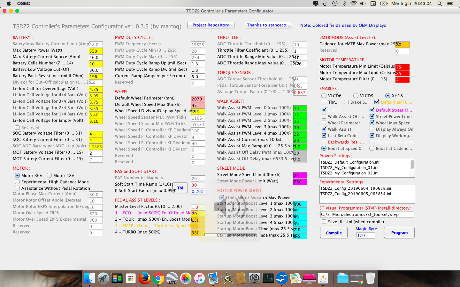Enable Experimental High Cadence Mode checkbox
Viewport: 460px width, 287px height.
coord(17,182)
